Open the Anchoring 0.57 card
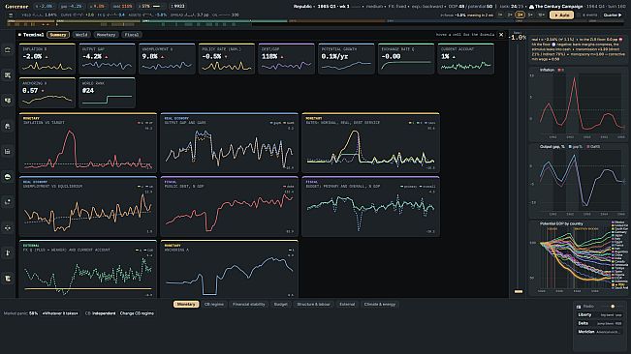 point(47,93)
